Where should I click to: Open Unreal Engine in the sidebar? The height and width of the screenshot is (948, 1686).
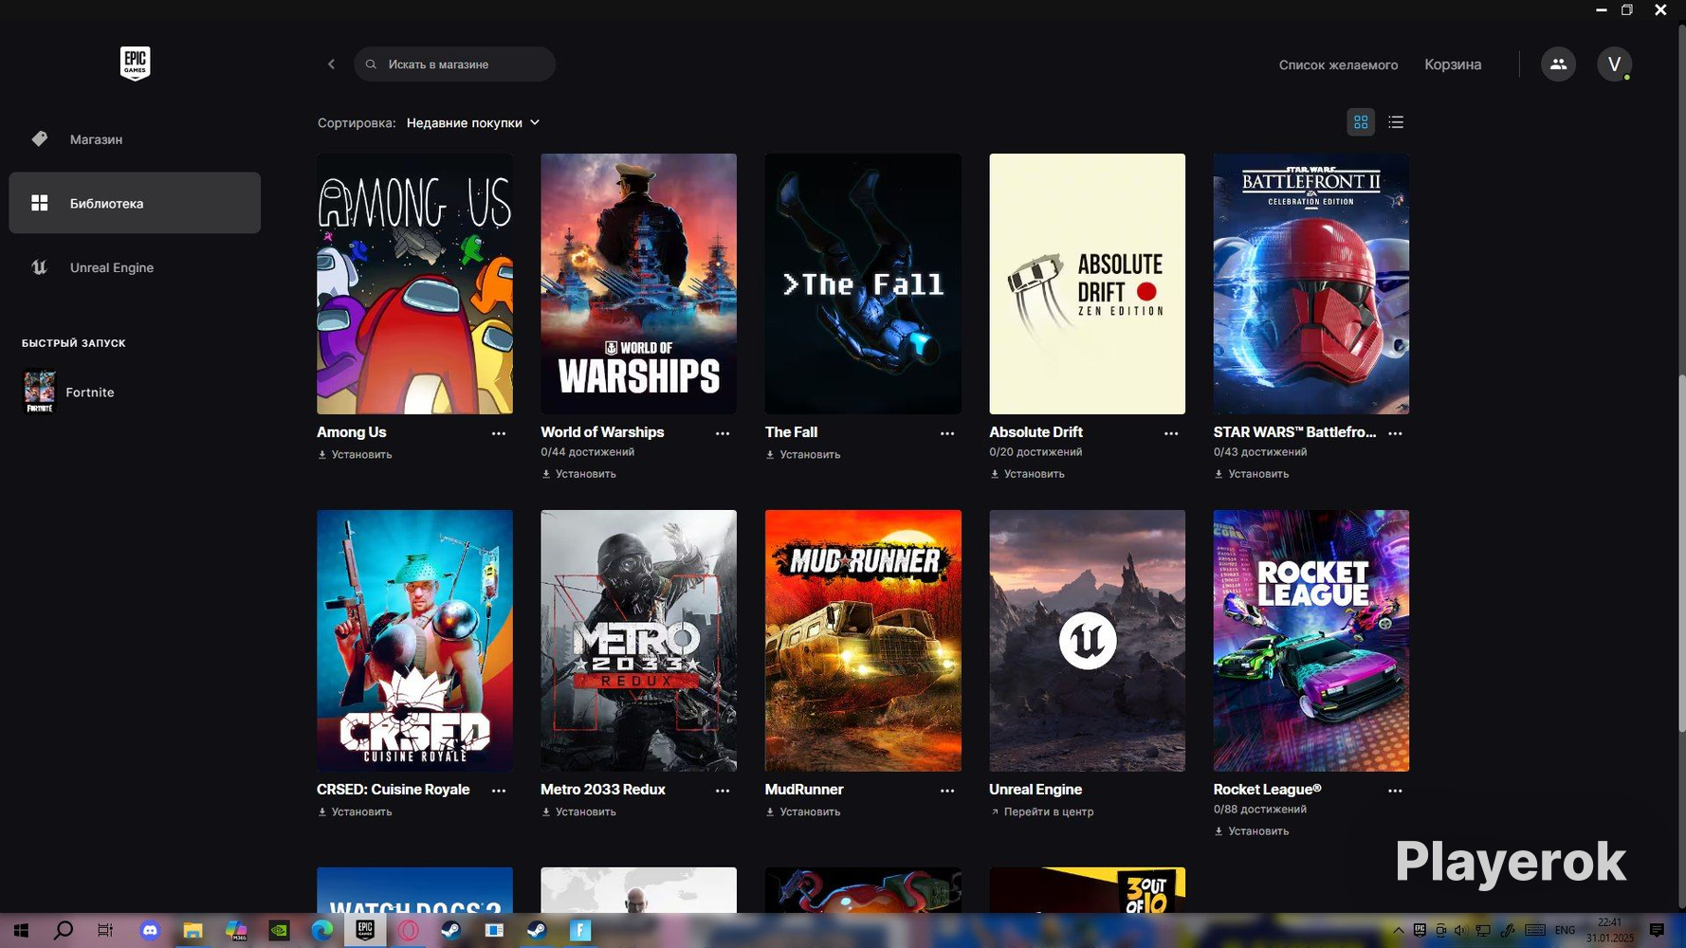coord(135,267)
